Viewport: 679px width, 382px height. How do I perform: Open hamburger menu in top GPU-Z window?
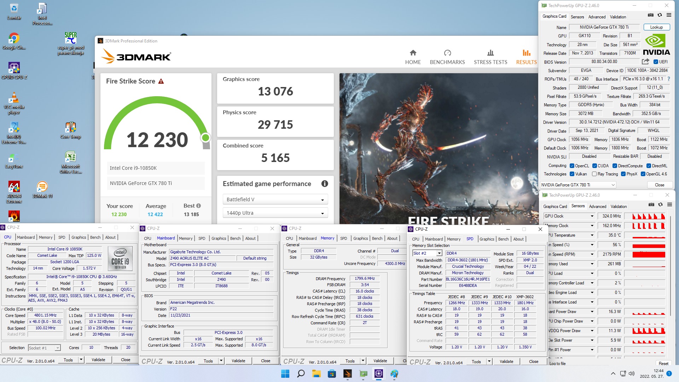point(669,15)
